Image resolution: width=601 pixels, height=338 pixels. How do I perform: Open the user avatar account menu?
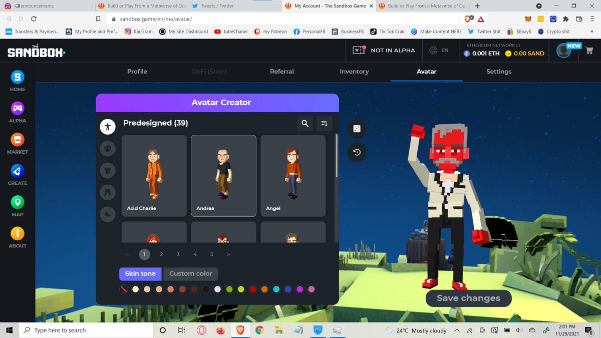coord(564,51)
